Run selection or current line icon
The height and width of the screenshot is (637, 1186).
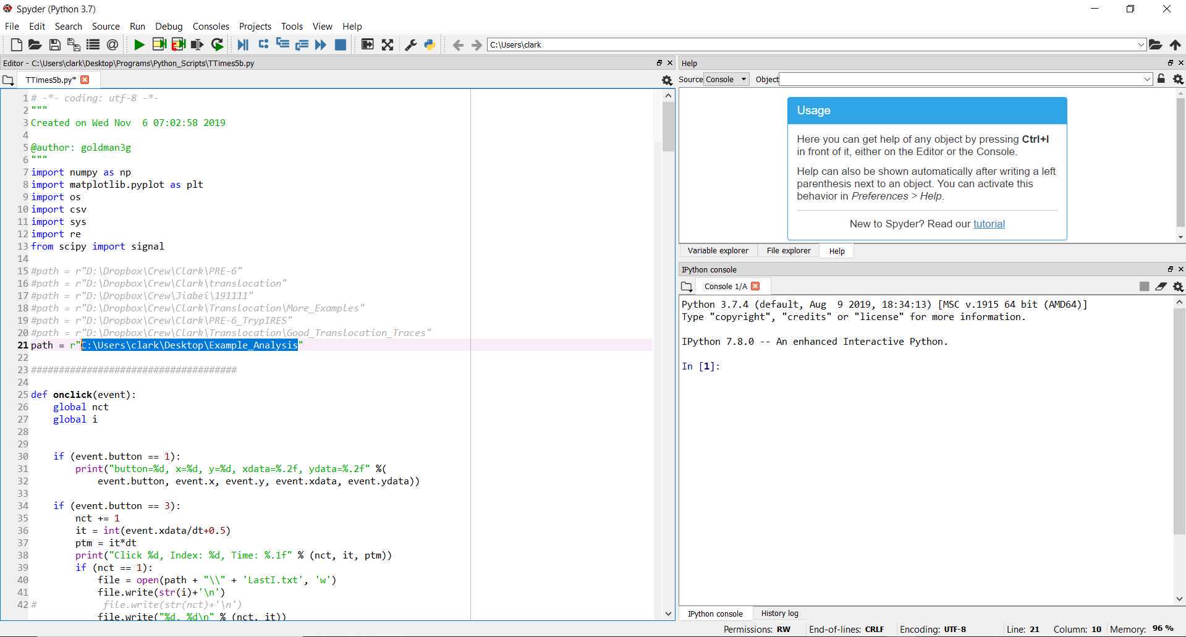click(197, 44)
